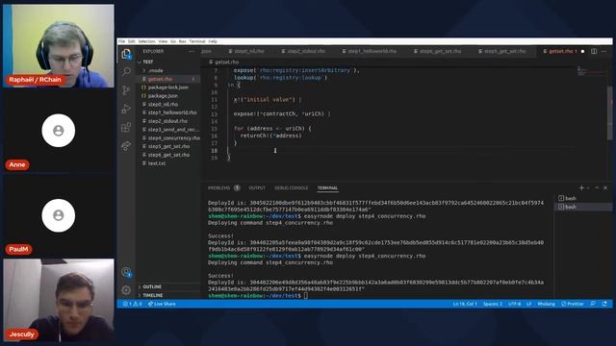
Task: Open the launch profile dropdown beside new terminal
Action: [x=588, y=188]
